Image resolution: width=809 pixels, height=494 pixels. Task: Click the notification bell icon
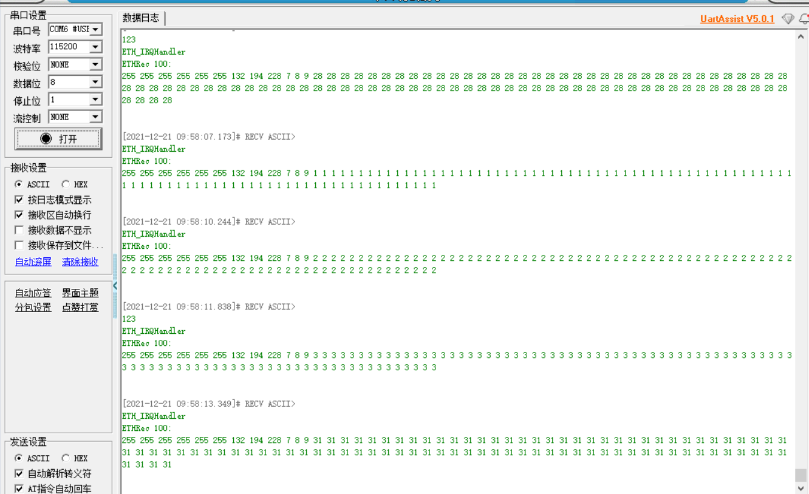pos(804,19)
